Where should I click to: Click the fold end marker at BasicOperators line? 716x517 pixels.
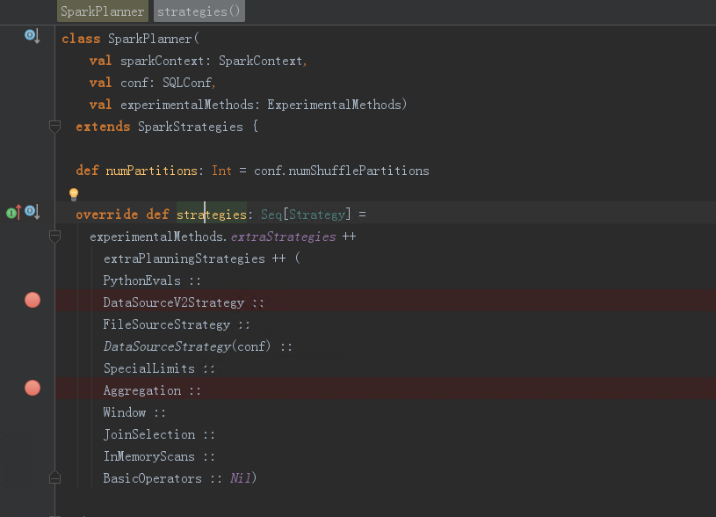[54, 477]
